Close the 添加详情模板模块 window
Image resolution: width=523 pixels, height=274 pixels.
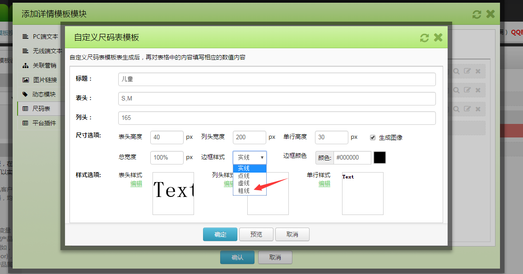coord(491,14)
